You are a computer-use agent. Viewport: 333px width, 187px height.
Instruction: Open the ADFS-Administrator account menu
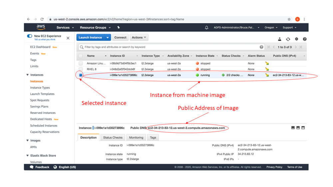236,28
